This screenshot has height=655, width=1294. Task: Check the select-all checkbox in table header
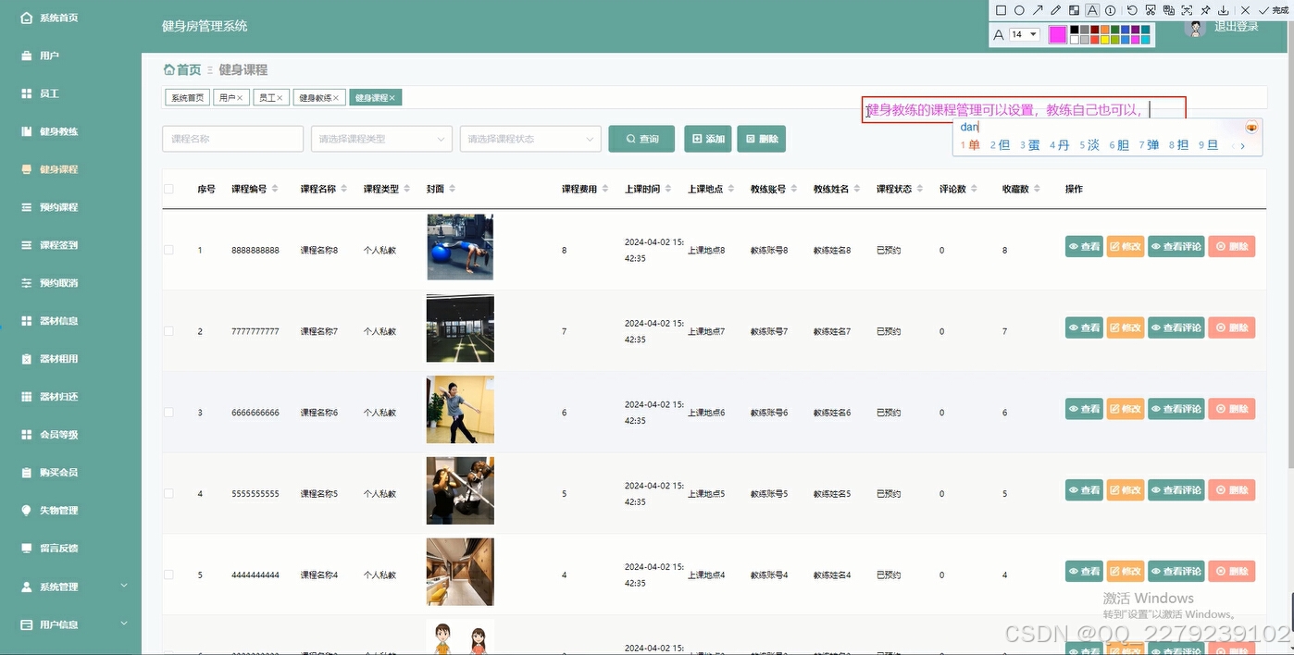pos(168,188)
